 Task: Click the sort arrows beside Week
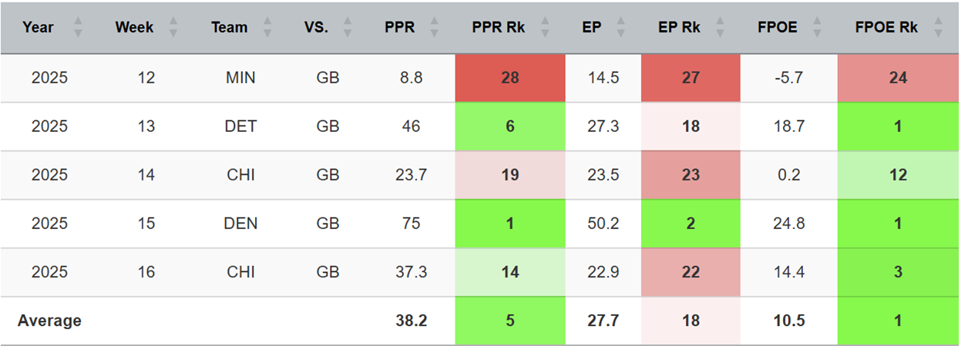click(173, 28)
